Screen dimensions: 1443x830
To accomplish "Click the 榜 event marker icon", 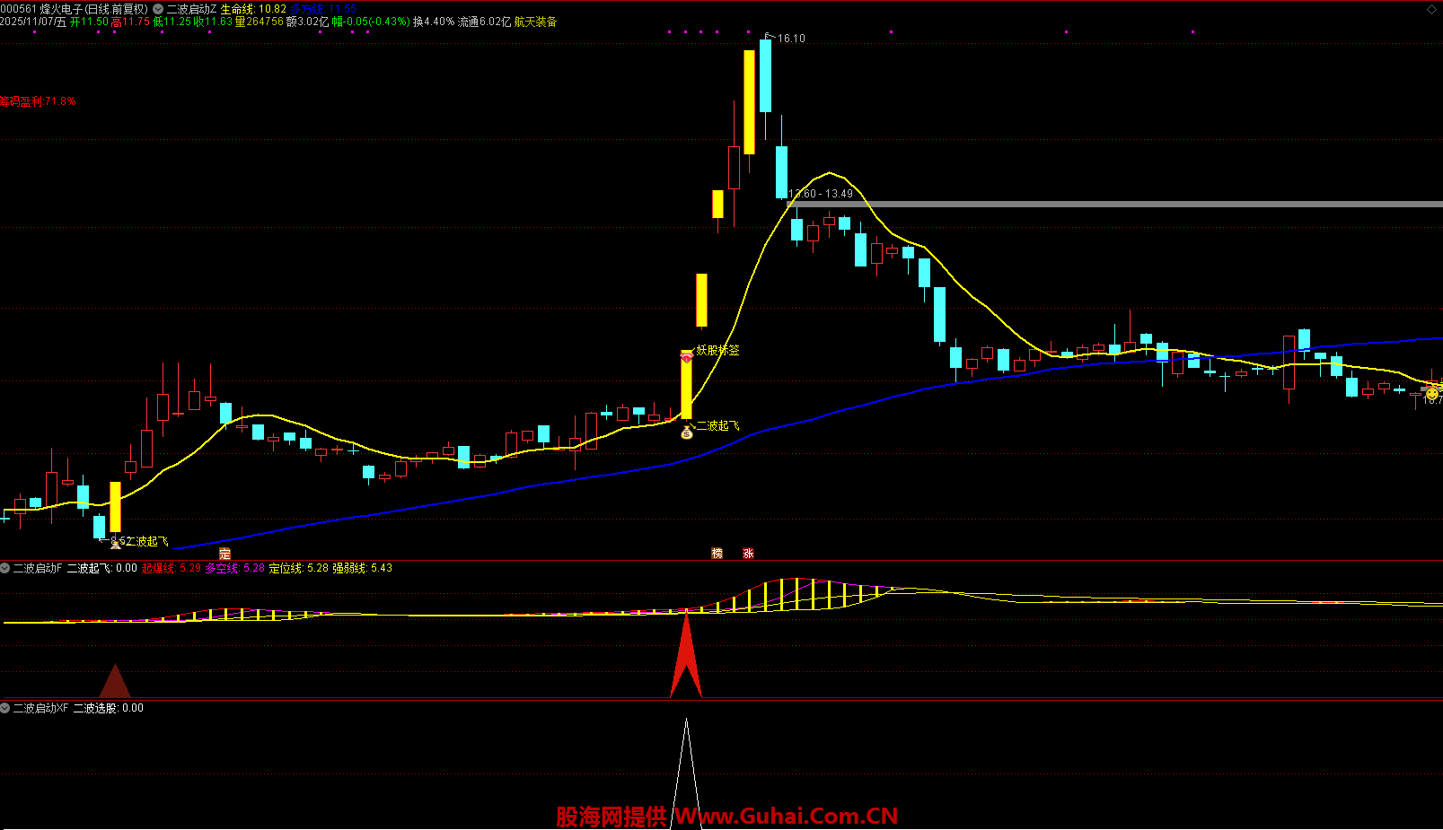I will 717,554.
